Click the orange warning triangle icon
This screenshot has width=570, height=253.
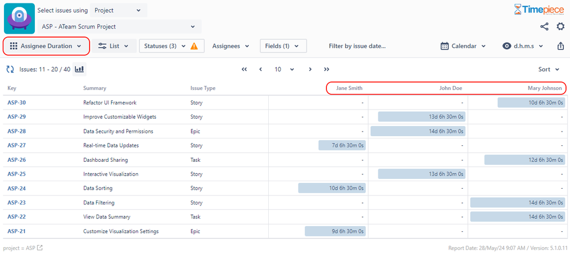click(x=194, y=46)
